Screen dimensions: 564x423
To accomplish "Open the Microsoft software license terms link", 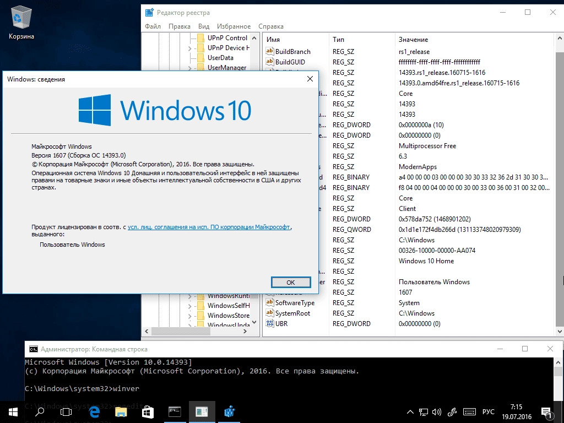I will click(x=209, y=227).
